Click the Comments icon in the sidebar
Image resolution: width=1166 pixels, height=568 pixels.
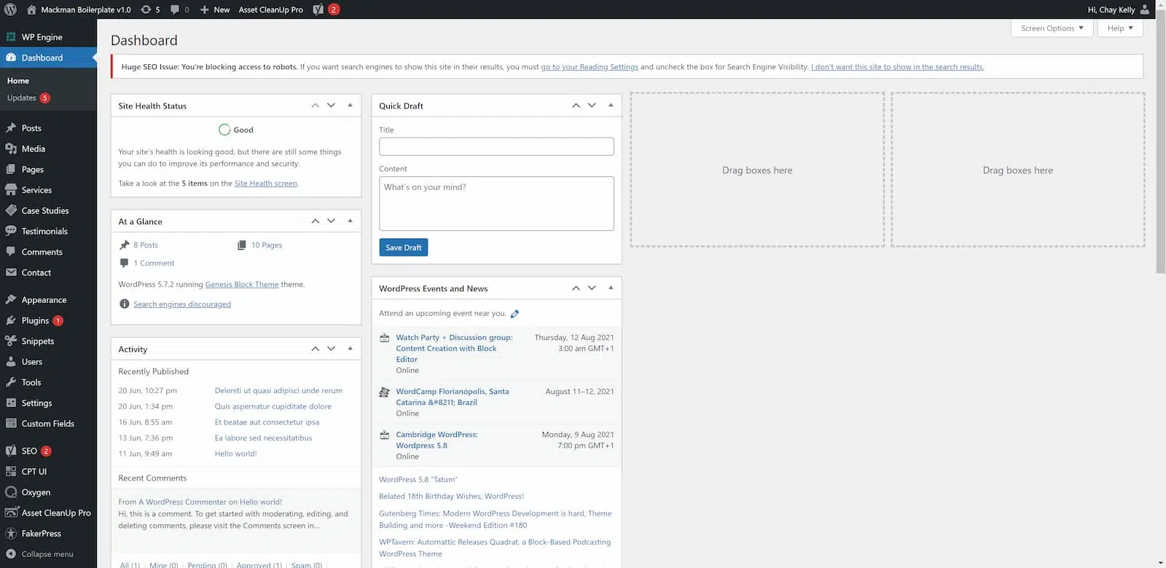pyautogui.click(x=11, y=252)
